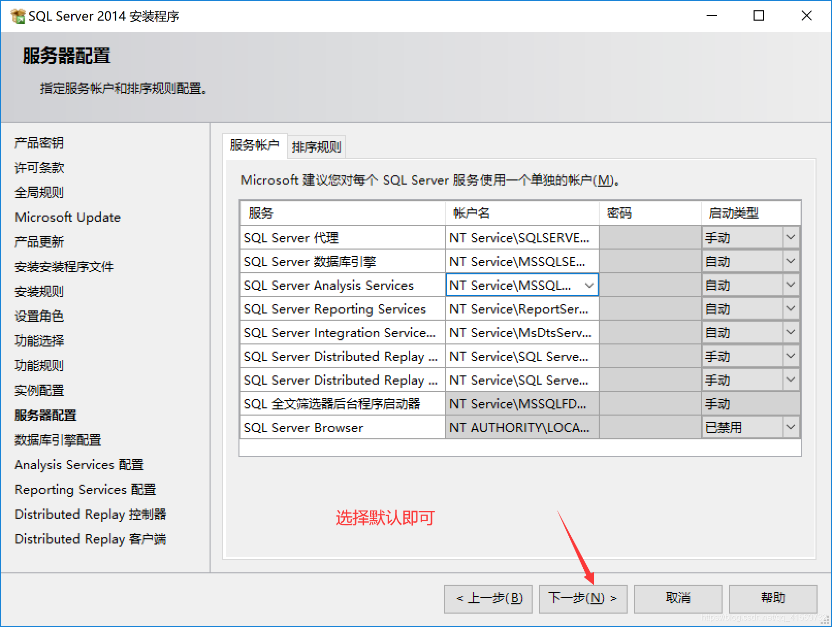Click password cell for SQL Server 数据库引擎
The width and height of the screenshot is (832, 627).
click(x=650, y=261)
